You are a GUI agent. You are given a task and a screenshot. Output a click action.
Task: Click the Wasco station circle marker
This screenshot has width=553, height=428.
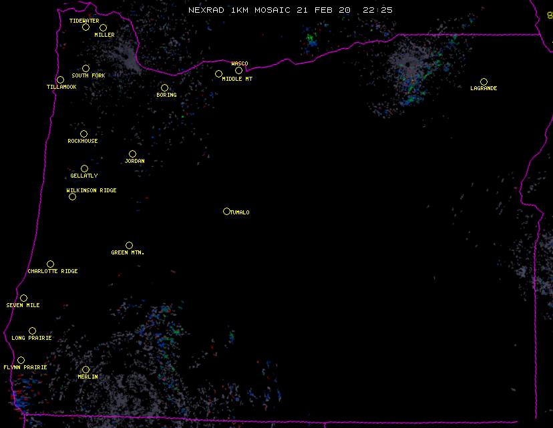(x=238, y=70)
